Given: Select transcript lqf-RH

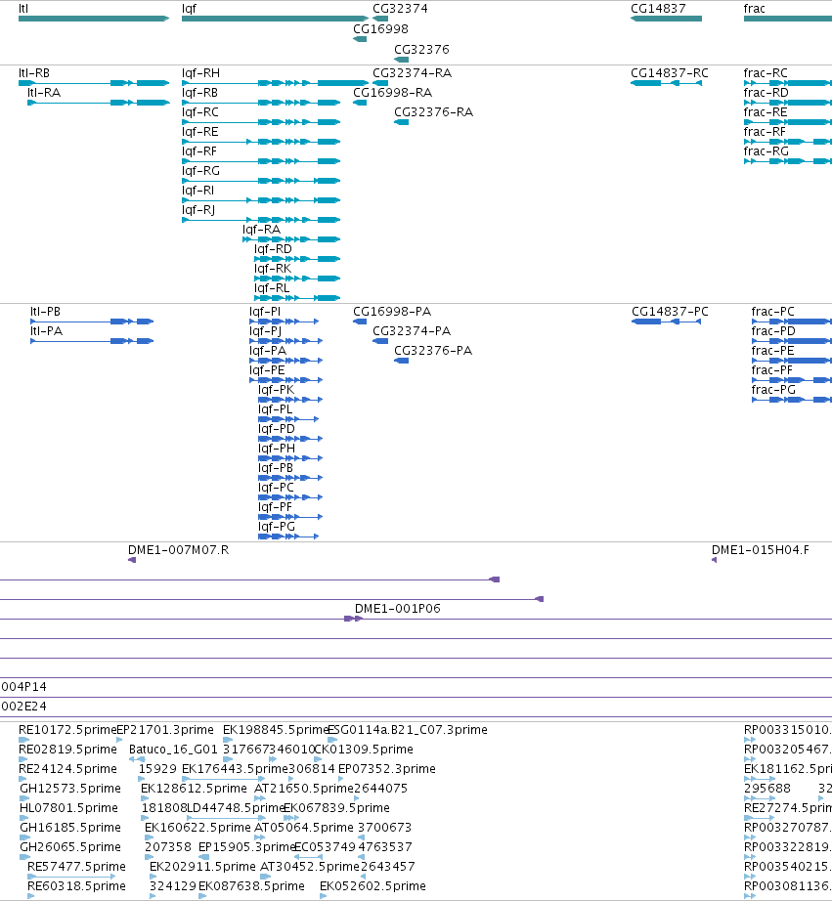Looking at the screenshot, I should [x=275, y=83].
